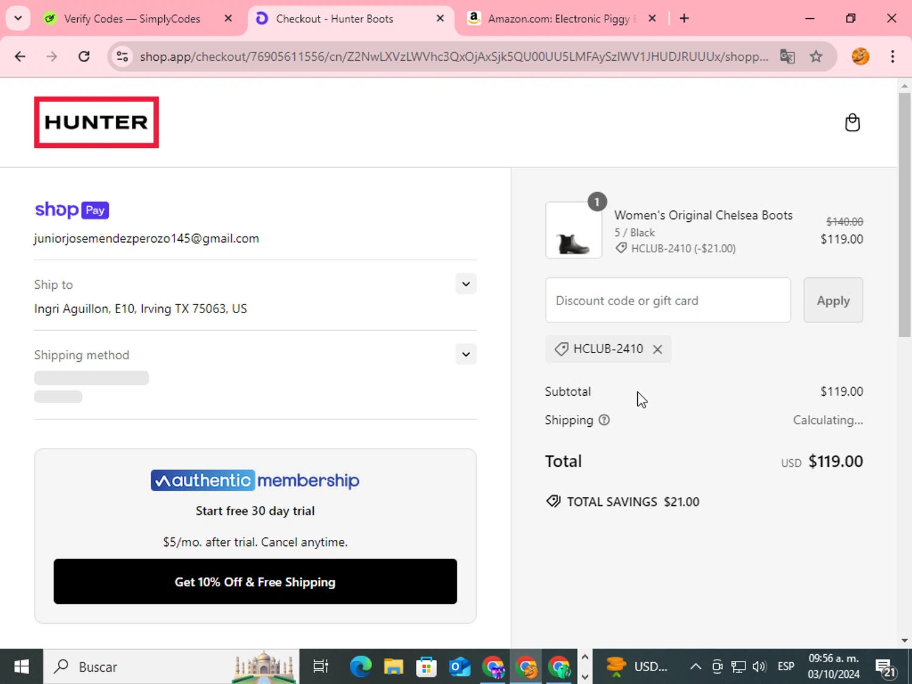Screen dimensions: 912x684
Task: Open a new browser tab
Action: [684, 18]
